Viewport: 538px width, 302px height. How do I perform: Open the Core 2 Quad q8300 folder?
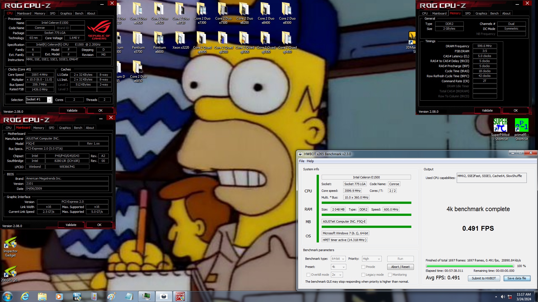(245, 42)
